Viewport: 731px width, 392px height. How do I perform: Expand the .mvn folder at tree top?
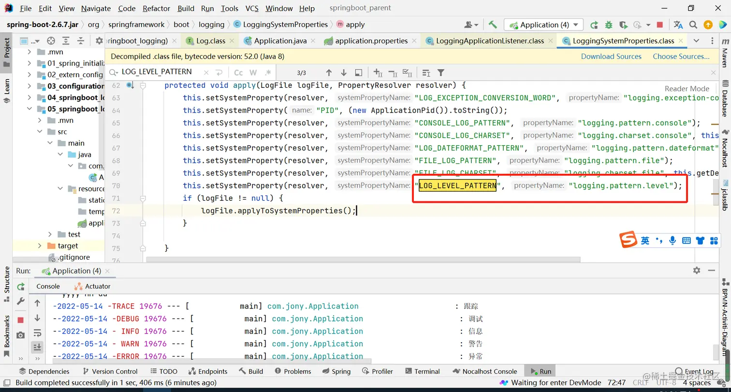(x=29, y=52)
